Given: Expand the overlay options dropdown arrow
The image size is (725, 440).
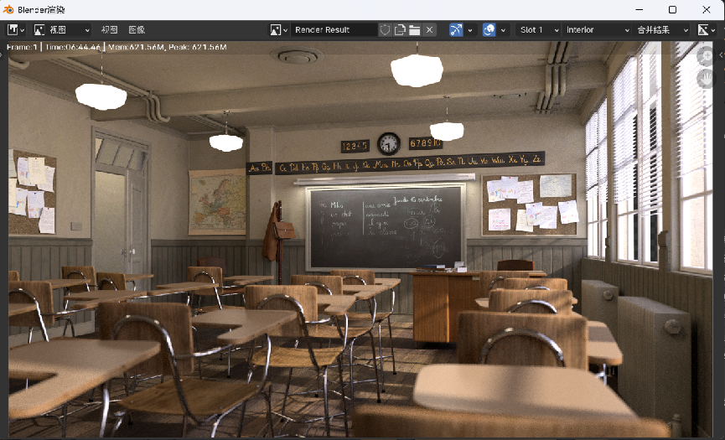Looking at the screenshot, I should click(x=503, y=29).
